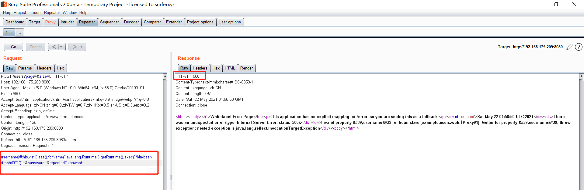
Task: Click the Referer request header line
Action: coord(38,140)
